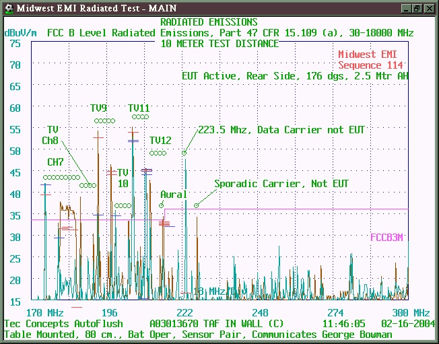Image resolution: width=439 pixels, height=344 pixels.
Task: Click the 170 MHz x-axis label
Action: tap(44, 313)
